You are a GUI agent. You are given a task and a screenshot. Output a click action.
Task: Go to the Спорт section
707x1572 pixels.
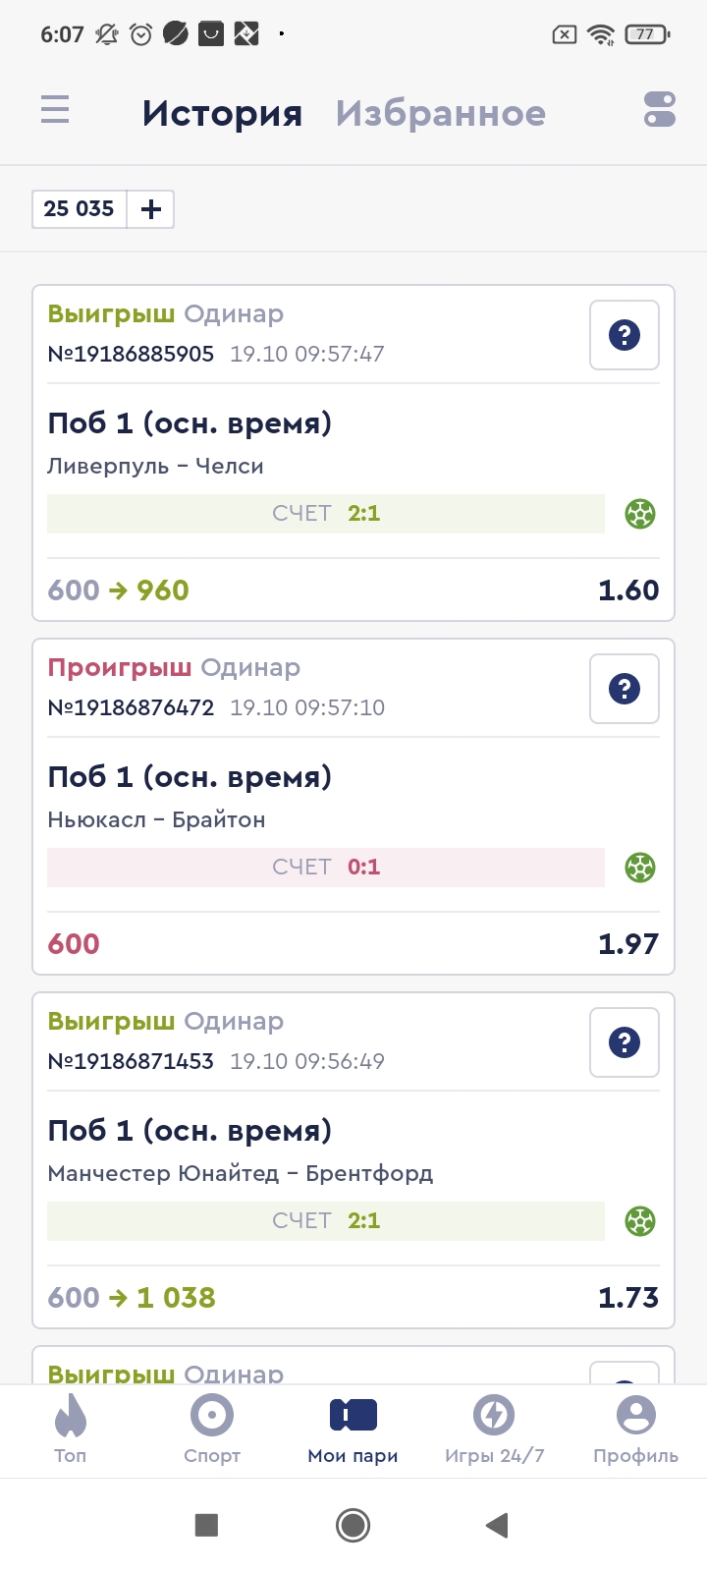(212, 1428)
